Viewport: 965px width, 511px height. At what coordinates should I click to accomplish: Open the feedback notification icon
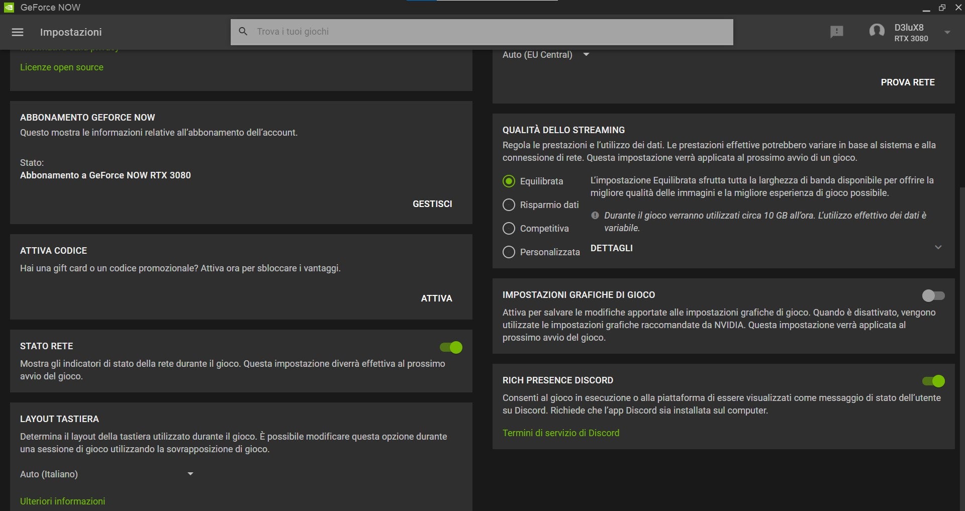(837, 32)
